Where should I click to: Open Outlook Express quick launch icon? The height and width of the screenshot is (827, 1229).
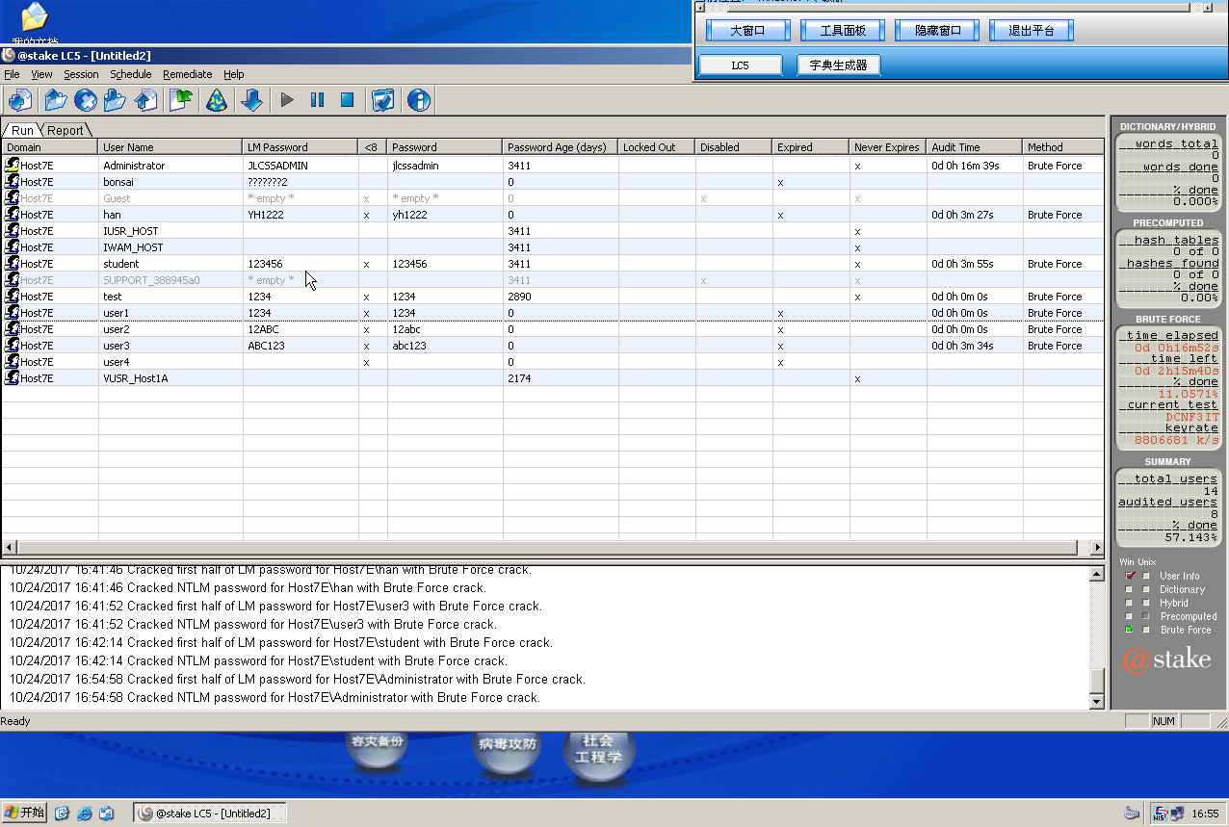[x=107, y=814]
